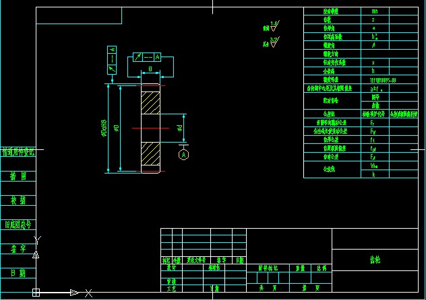Viewport: 426px width, 300px height.
Task: Select the upper hatched gear section
Action: click(x=150, y=103)
